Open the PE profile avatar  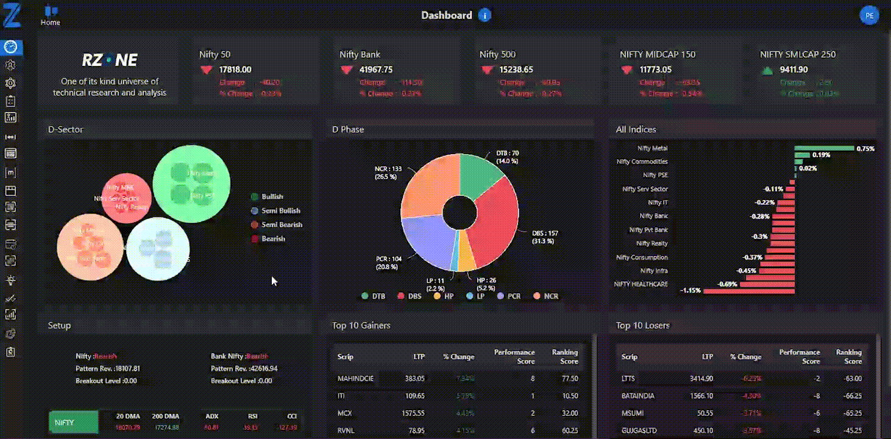click(869, 16)
